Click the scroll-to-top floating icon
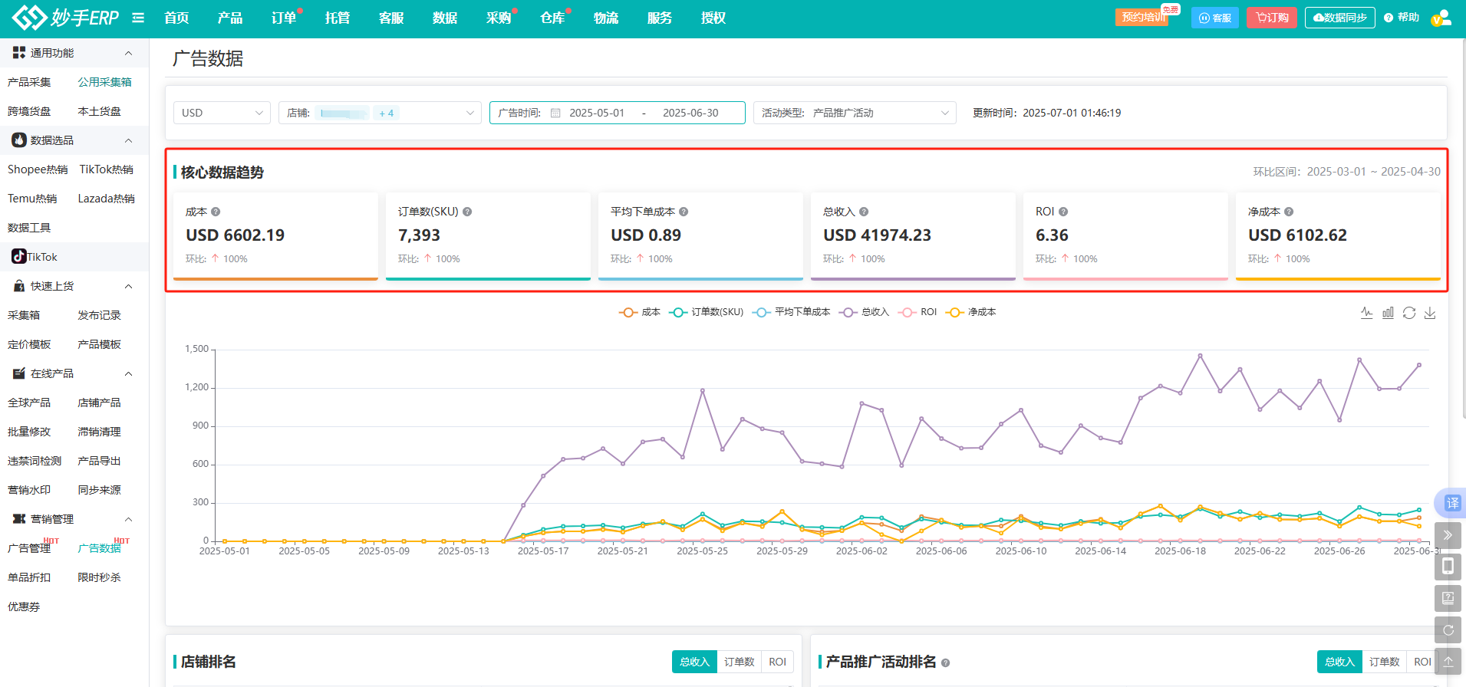1466x687 pixels. click(x=1448, y=661)
